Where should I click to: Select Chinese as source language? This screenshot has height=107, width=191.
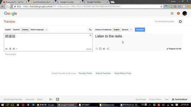25,30
